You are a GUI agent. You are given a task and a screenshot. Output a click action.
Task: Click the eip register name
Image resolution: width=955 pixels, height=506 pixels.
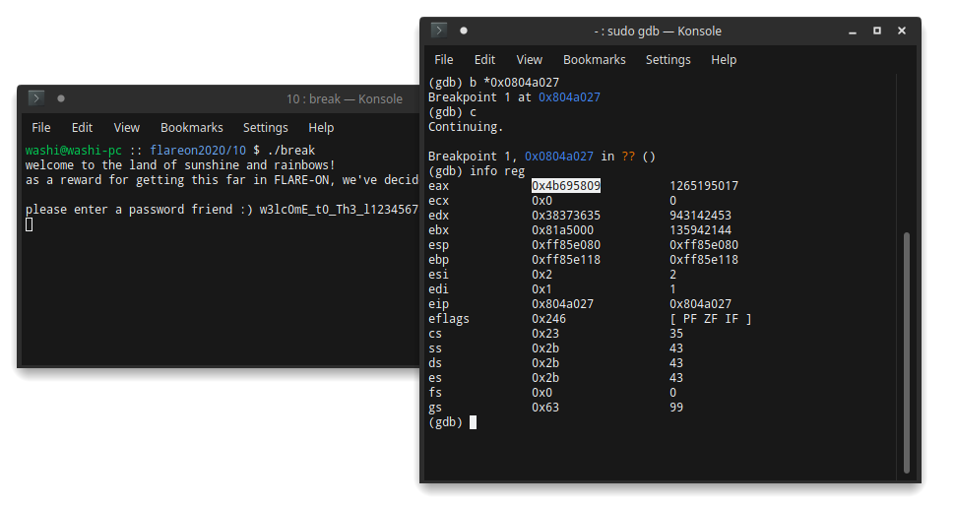point(438,304)
